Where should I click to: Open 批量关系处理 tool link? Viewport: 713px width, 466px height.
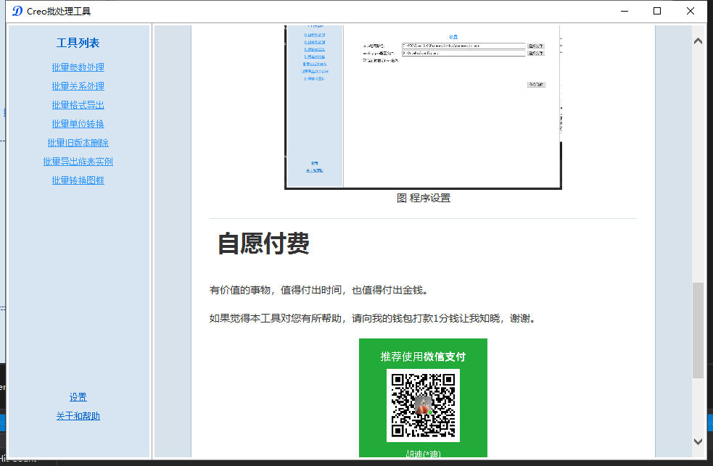pos(78,86)
